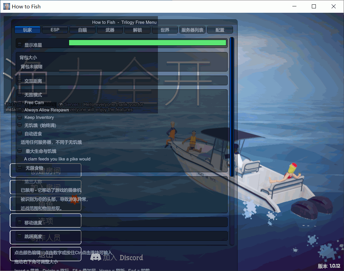Enable 无饥饿 (始终满) checkbox

20,125
